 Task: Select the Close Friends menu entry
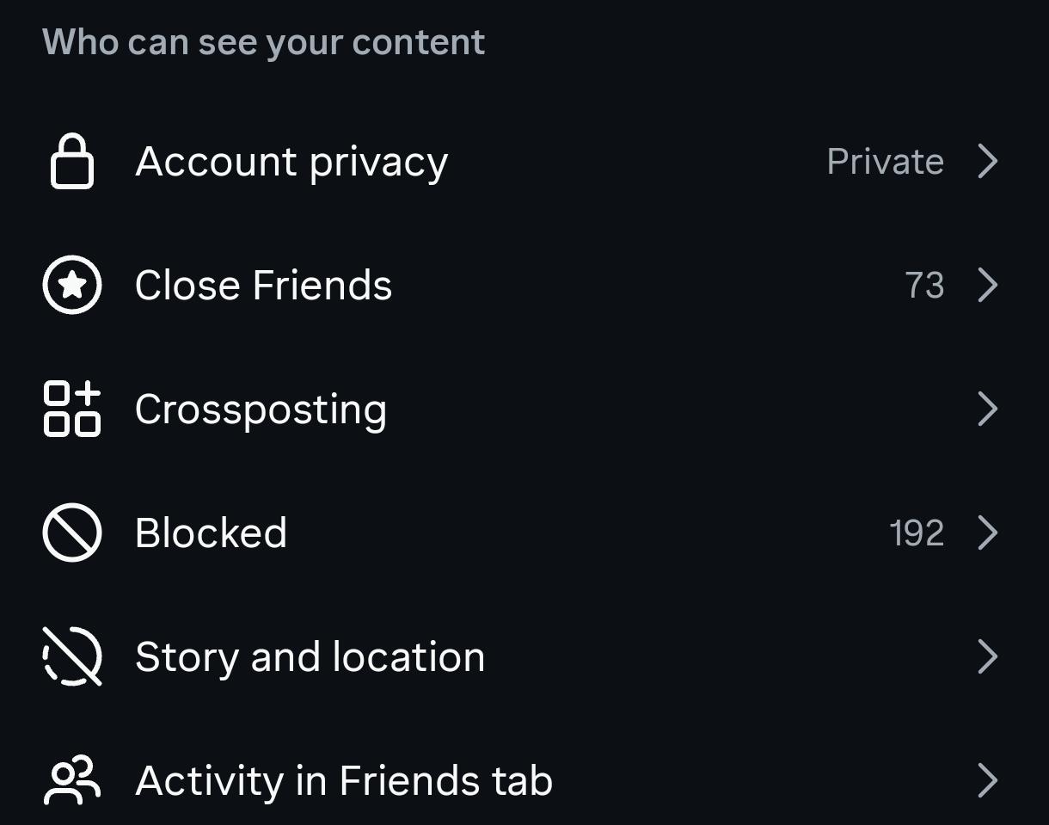[x=263, y=286]
